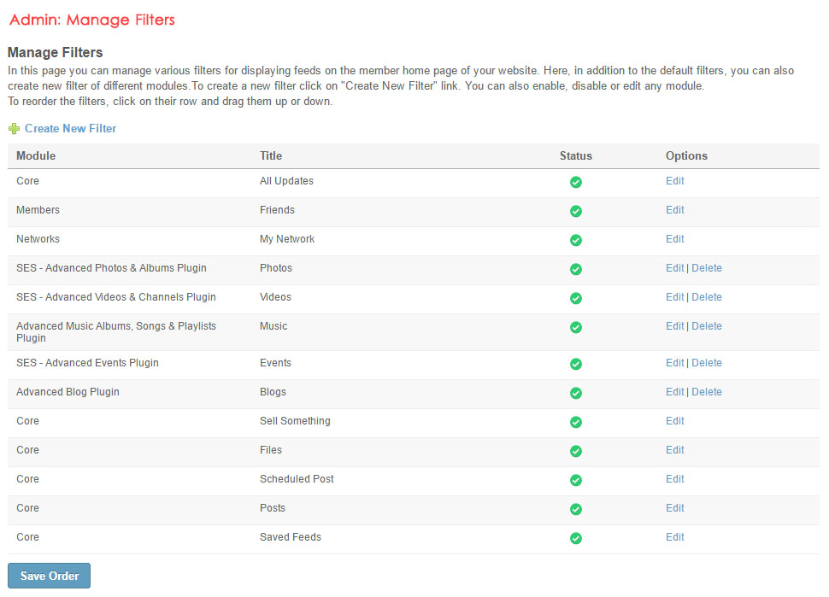Image resolution: width=829 pixels, height=597 pixels.
Task: Click status icon in Music row
Action: pos(576,327)
